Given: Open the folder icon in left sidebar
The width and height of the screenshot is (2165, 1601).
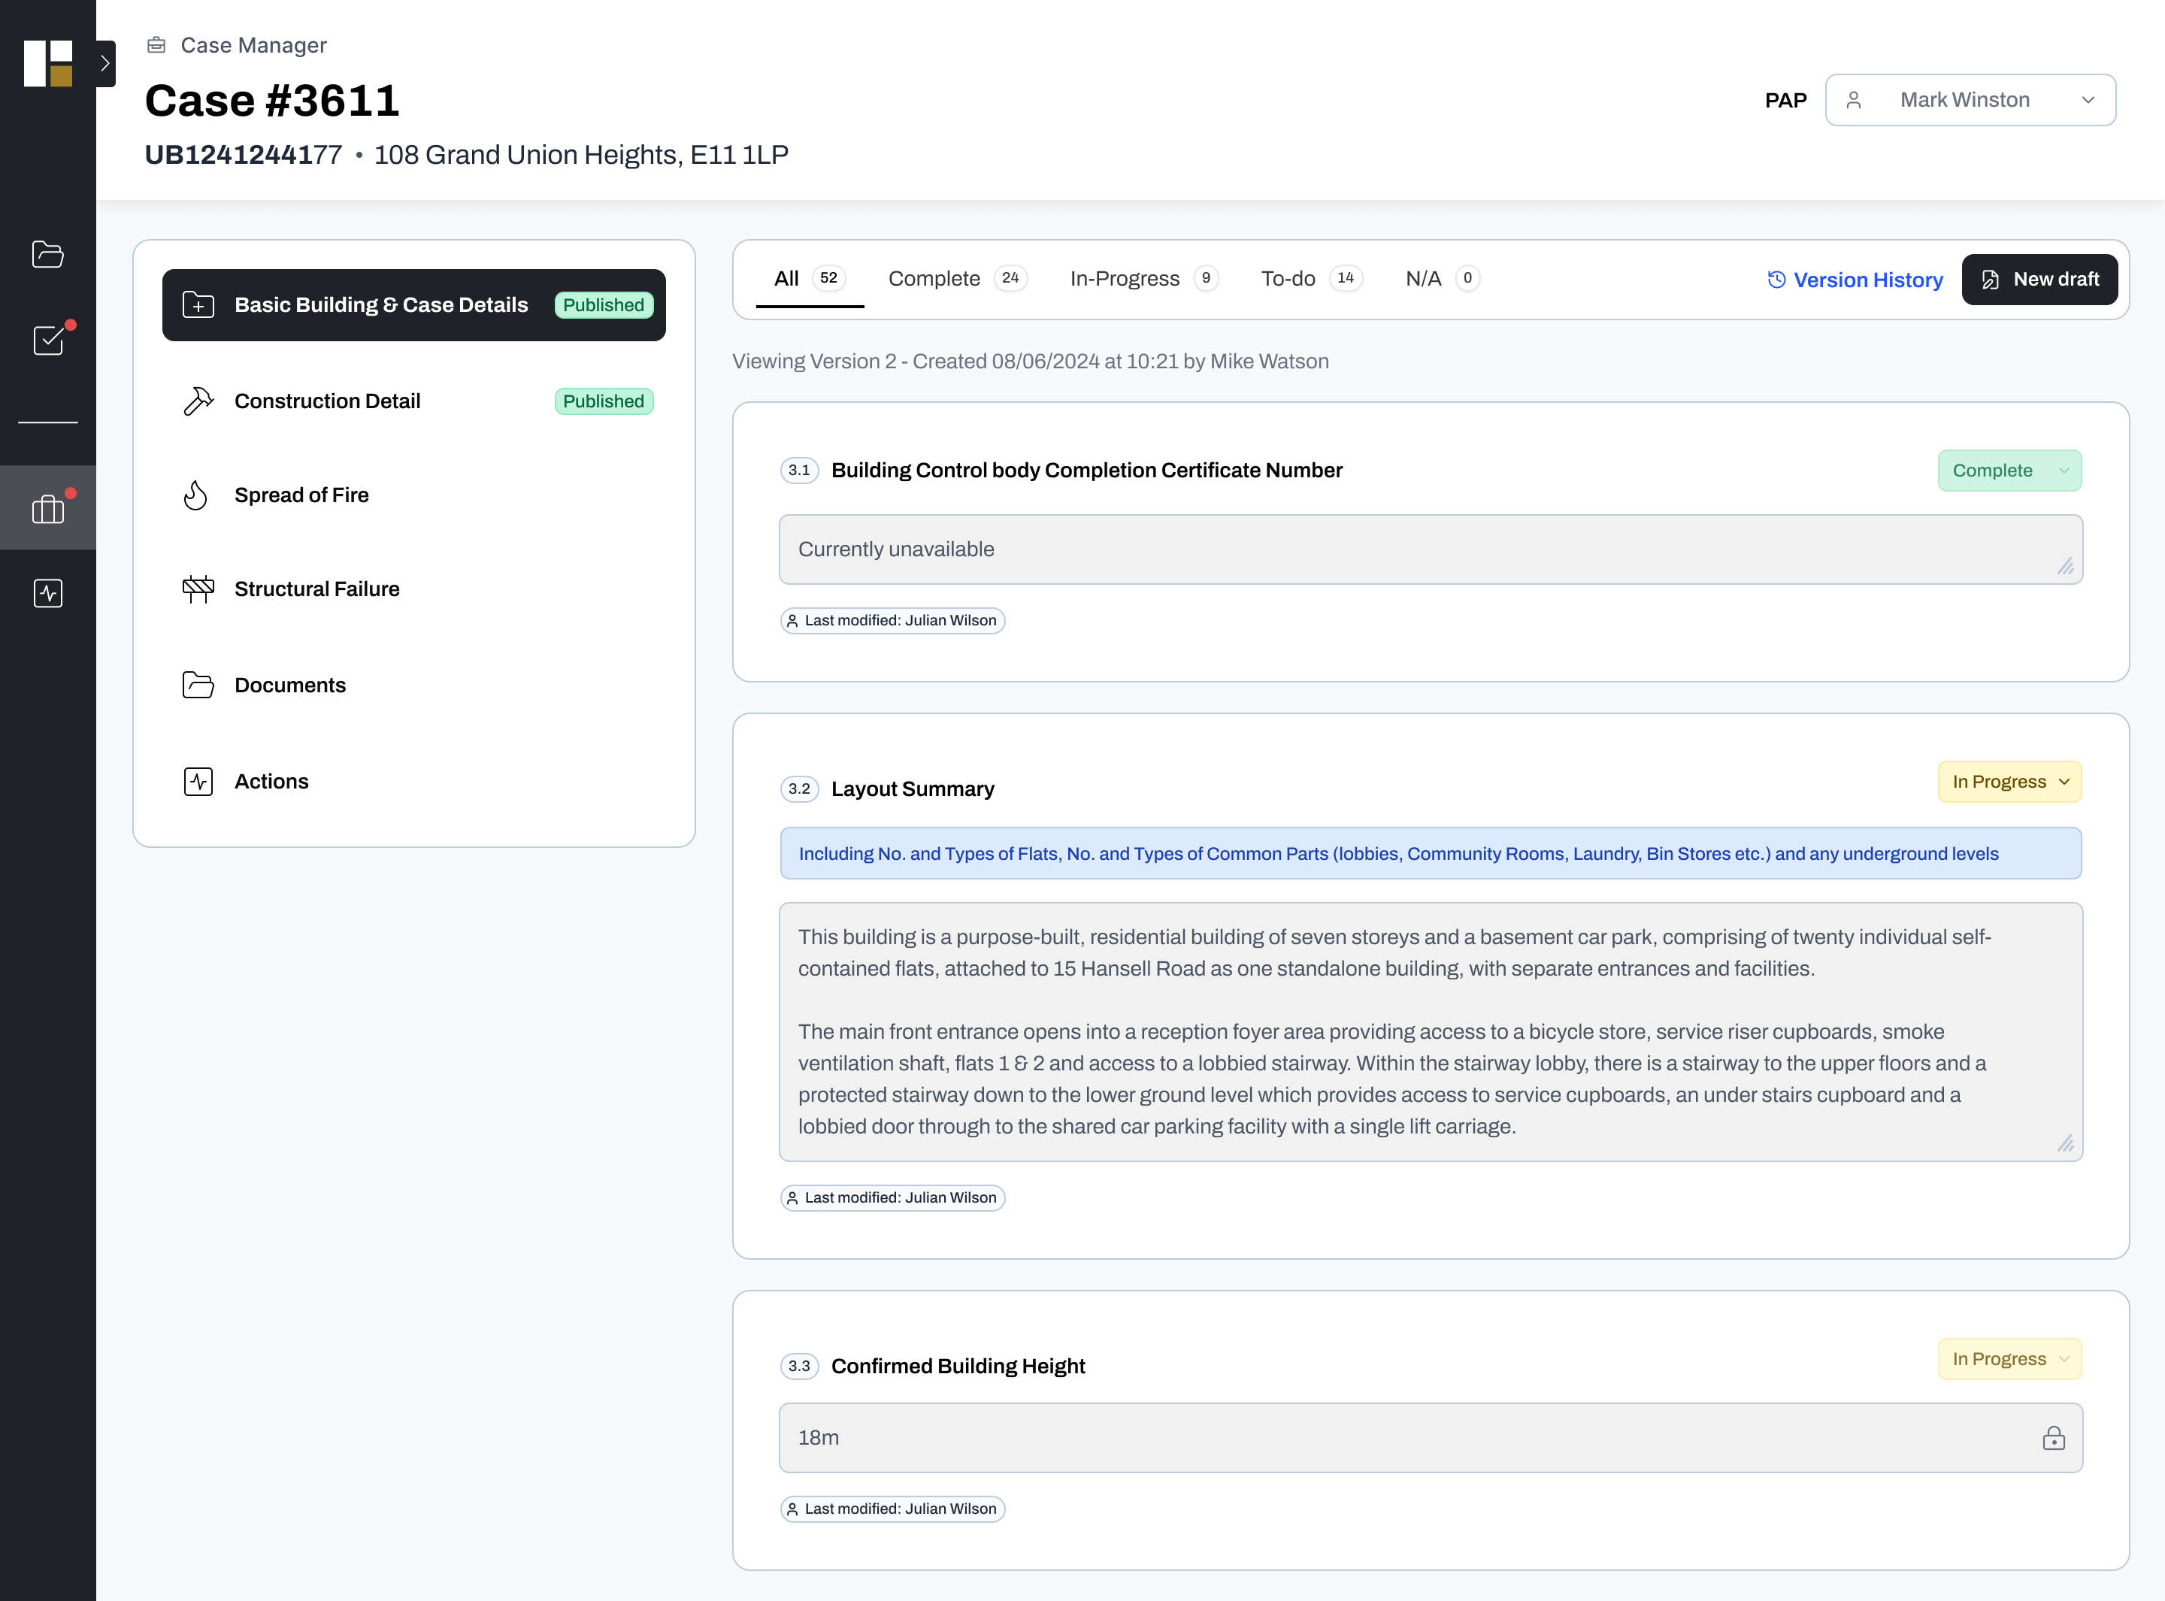Looking at the screenshot, I should (x=47, y=254).
